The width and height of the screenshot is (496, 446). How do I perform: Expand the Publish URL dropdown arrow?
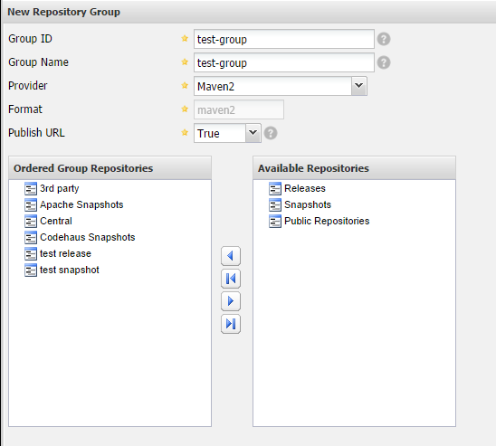pos(253,133)
